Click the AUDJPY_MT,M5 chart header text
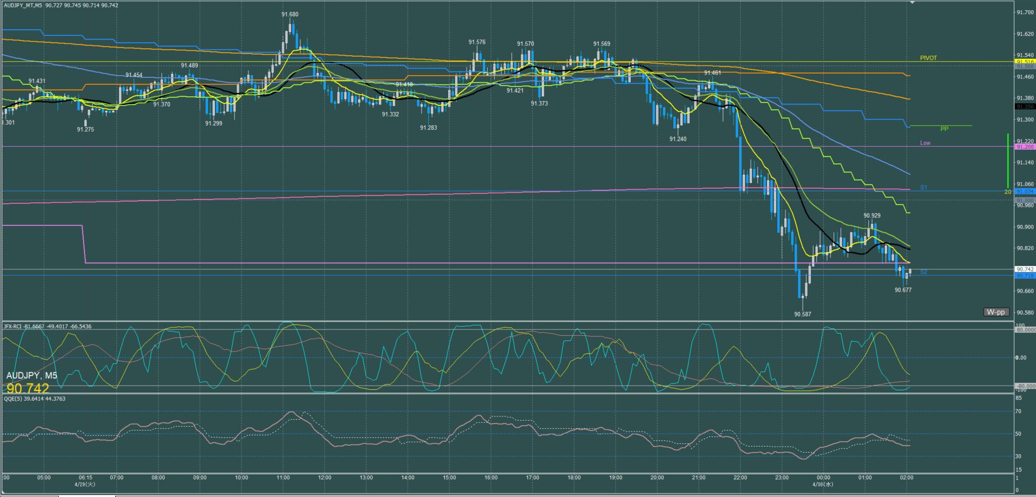Image resolution: width=1036 pixels, height=497 pixels. tap(23, 5)
